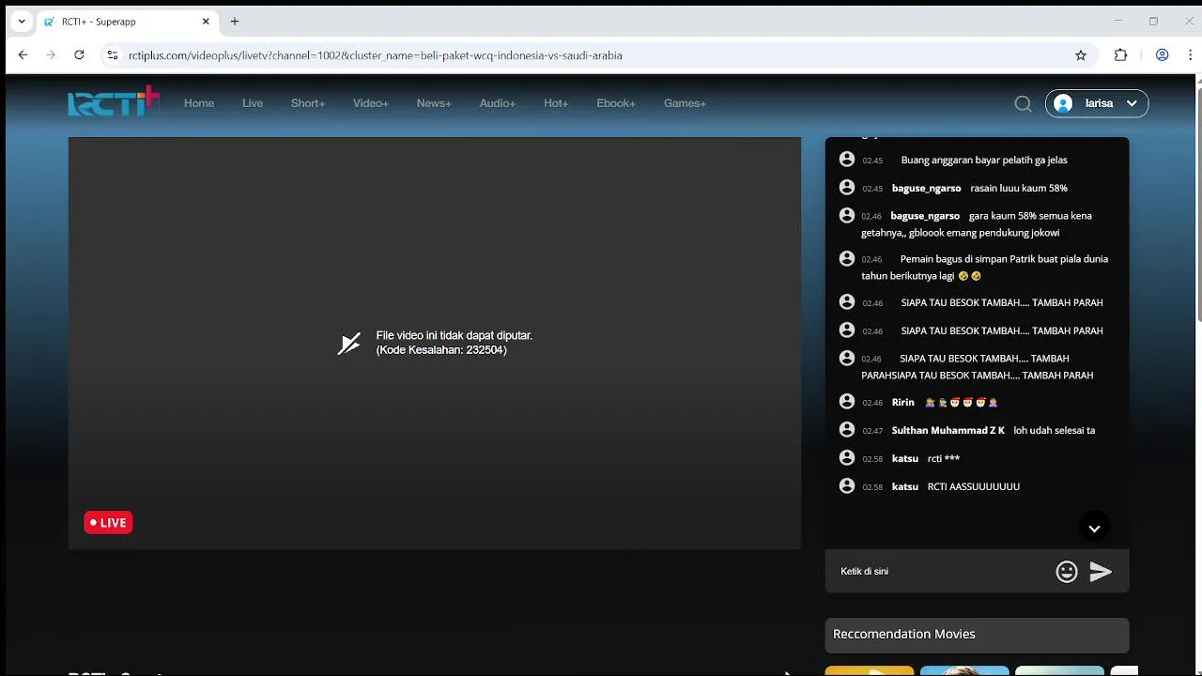
Task: Jump to latest chat with down chevron
Action: coord(1094,529)
